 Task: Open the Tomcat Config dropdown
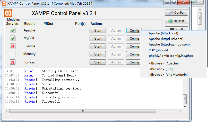pyautogui.click(x=133, y=62)
